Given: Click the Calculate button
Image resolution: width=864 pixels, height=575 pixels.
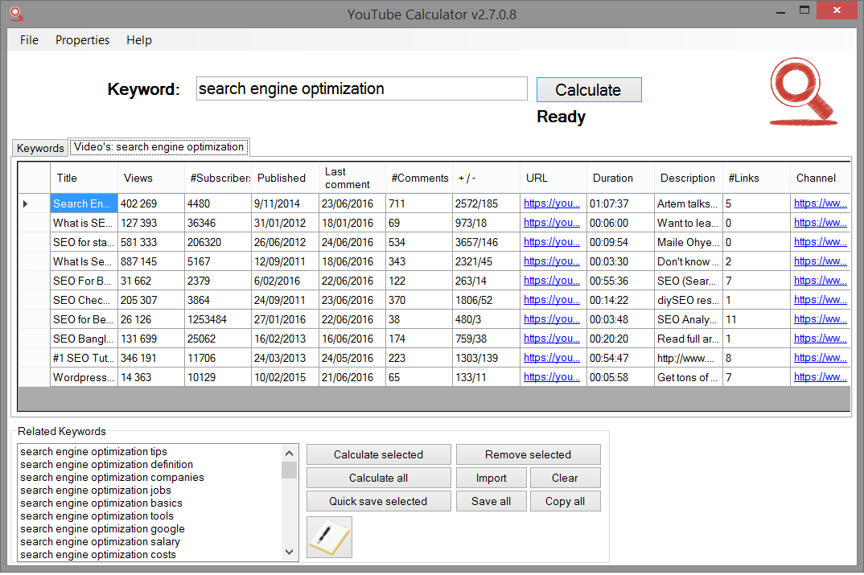Looking at the screenshot, I should [x=589, y=90].
